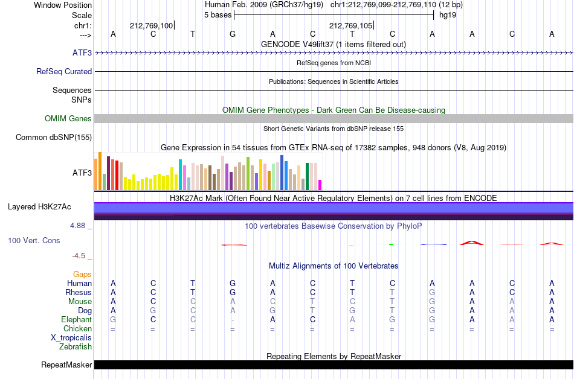The height and width of the screenshot is (379, 574).
Task: Select the 100 Vert. Cons track label
Action: [34, 240]
